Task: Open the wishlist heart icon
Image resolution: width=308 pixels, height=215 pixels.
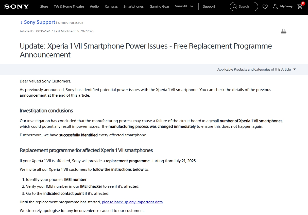Action: point(265,7)
